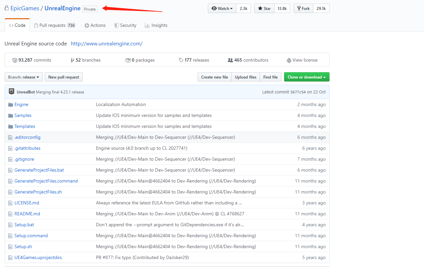This screenshot has width=424, height=267.
Task: Open the UnrealEngine repository title link
Action: coord(62,8)
